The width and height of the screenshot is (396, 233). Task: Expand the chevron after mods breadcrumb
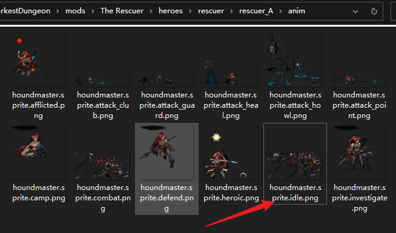coord(93,11)
